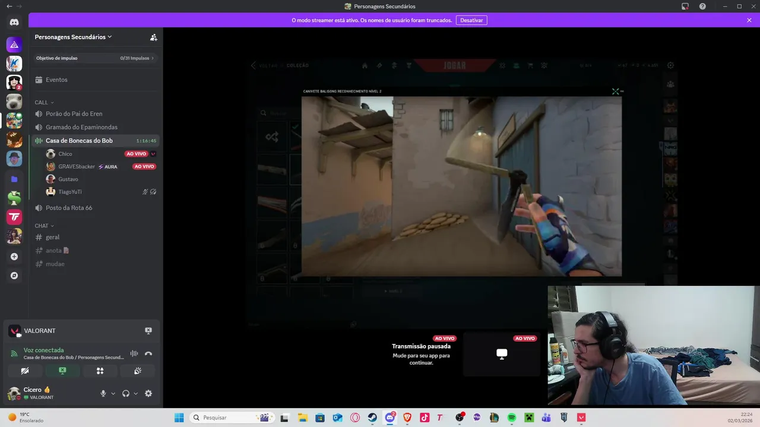The image size is (760, 427).
Task: Expand 0/31 Impulsos arrow
Action: pyautogui.click(x=153, y=58)
